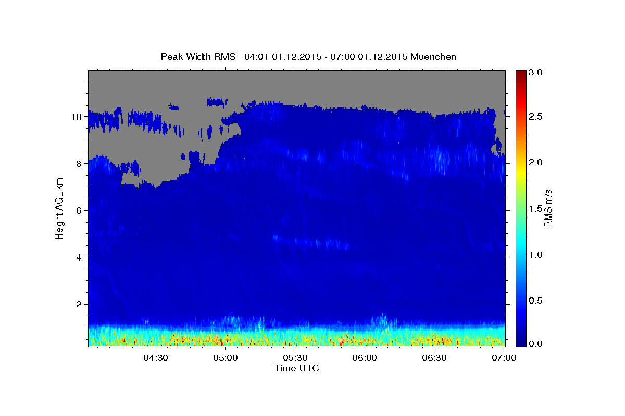Click the 04:30 time tick label
Viewport: 625px width, 416px height.
point(156,358)
